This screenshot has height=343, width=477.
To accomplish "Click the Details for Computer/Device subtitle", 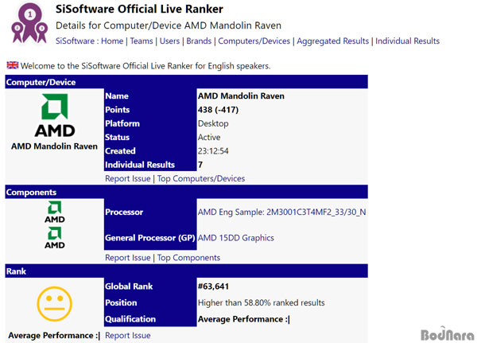I will point(169,25).
